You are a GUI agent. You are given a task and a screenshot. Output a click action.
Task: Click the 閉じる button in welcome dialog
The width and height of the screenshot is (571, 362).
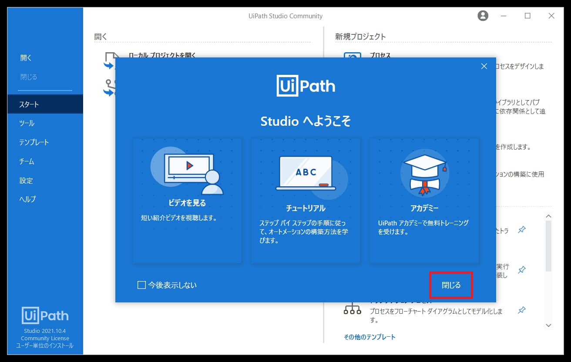tap(451, 285)
